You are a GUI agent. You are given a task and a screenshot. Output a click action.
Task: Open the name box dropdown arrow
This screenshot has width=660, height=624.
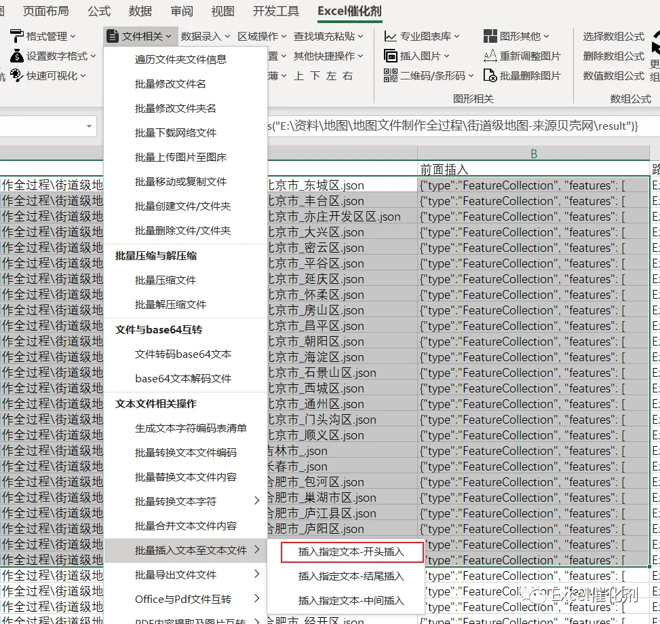[90, 126]
